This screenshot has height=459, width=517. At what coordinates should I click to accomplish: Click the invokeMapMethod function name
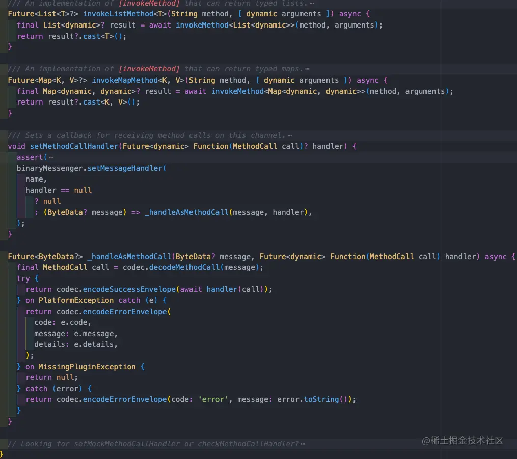125,80
